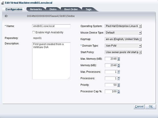The image size is (158, 118).
Task: Open the Mouse Device Type dropdown
Action: pos(123,33)
